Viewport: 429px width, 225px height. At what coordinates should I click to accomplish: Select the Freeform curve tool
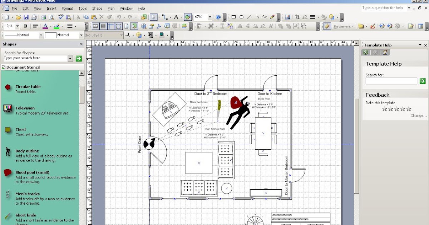265,17
